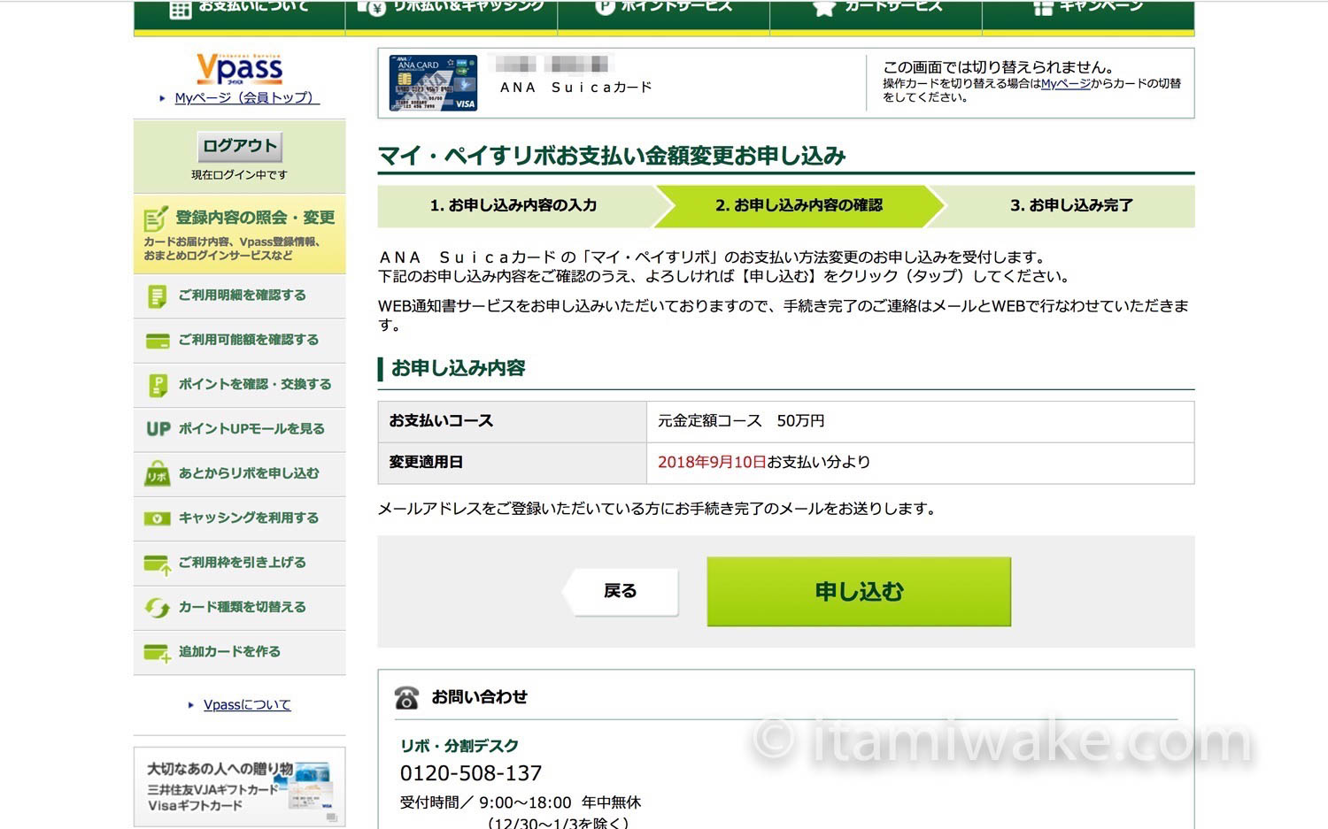
Task: Open the お支払いについて navigation tab
Action: click(239, 16)
